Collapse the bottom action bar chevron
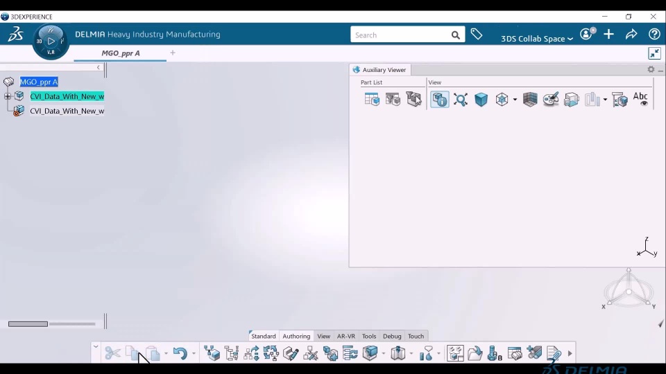The image size is (666, 374). (96, 347)
